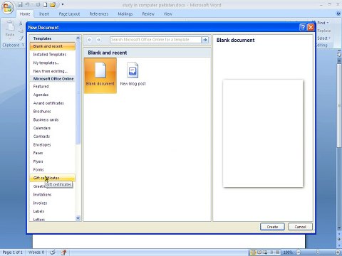Switch to Outline view icon
Screen dimensions: 342x256
pyautogui.click(x=271, y=252)
